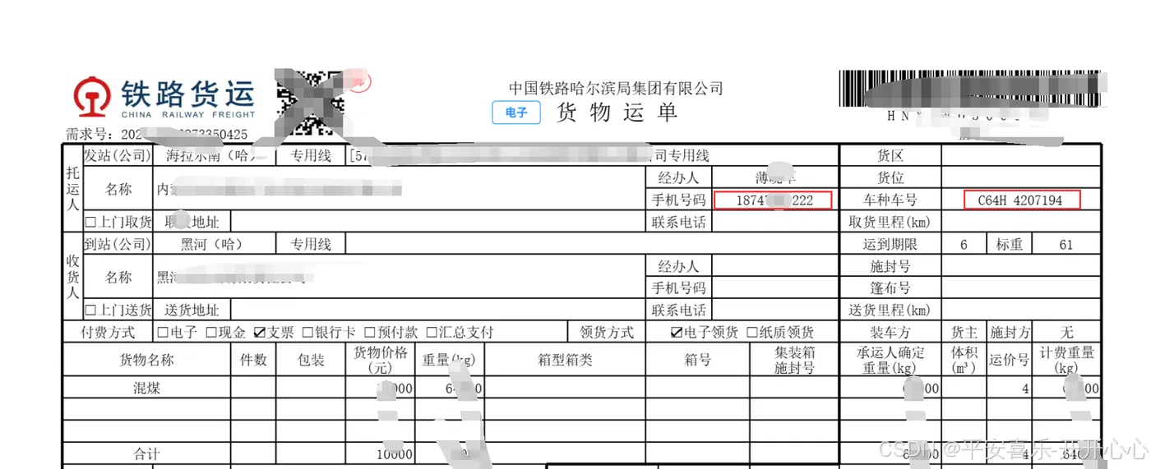Click the 货位 label
The height and width of the screenshot is (469, 1151).
pyautogui.click(x=890, y=177)
